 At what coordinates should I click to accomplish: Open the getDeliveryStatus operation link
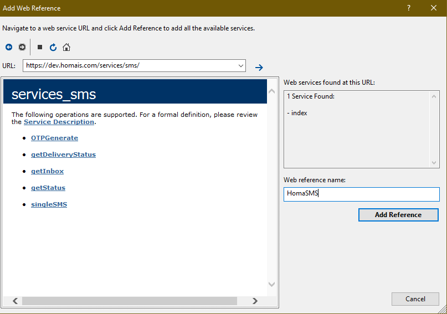(x=63, y=155)
